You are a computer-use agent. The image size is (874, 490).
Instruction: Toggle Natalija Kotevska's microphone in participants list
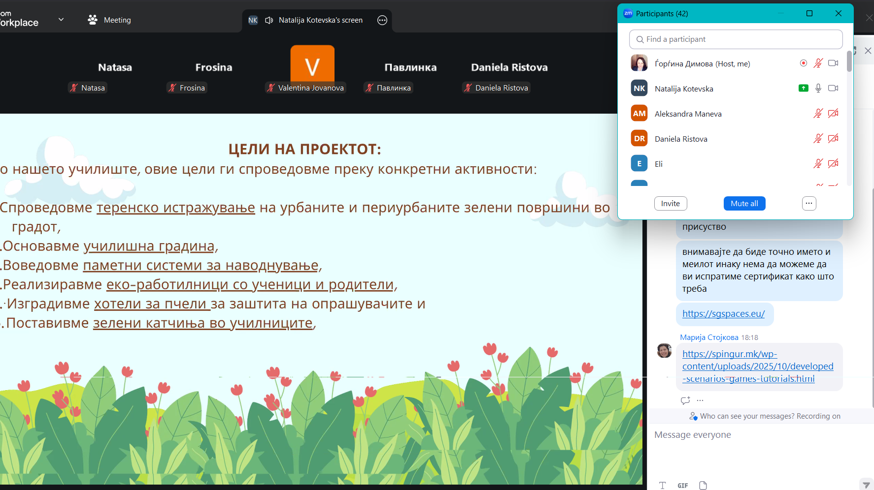(x=818, y=88)
